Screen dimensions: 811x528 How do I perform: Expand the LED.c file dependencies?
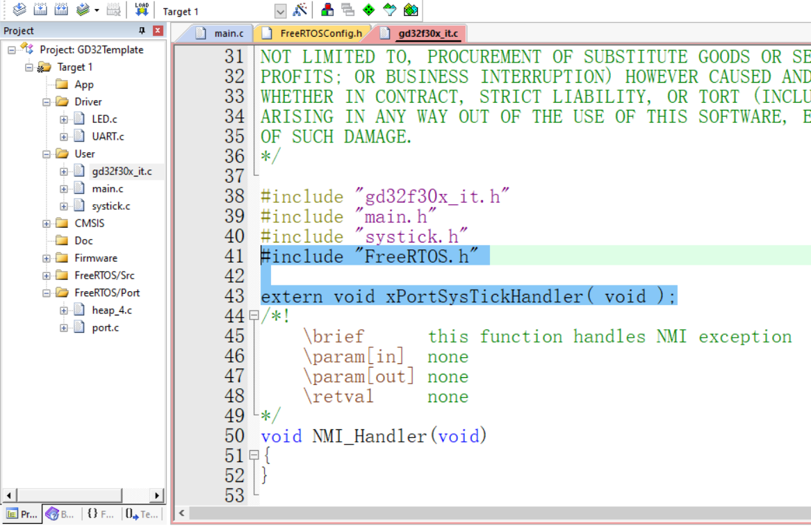click(64, 119)
